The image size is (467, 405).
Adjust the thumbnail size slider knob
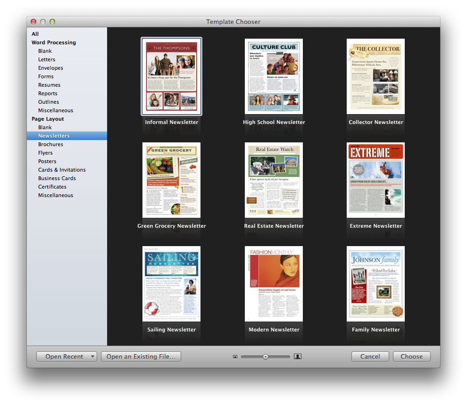click(x=266, y=357)
